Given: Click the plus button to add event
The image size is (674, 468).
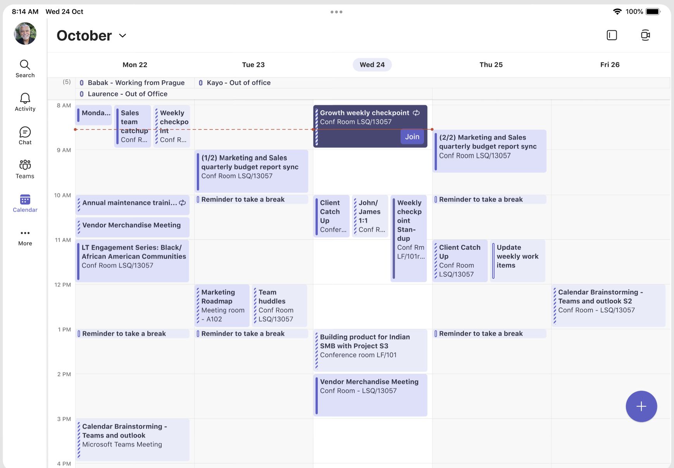Looking at the screenshot, I should [x=641, y=406].
